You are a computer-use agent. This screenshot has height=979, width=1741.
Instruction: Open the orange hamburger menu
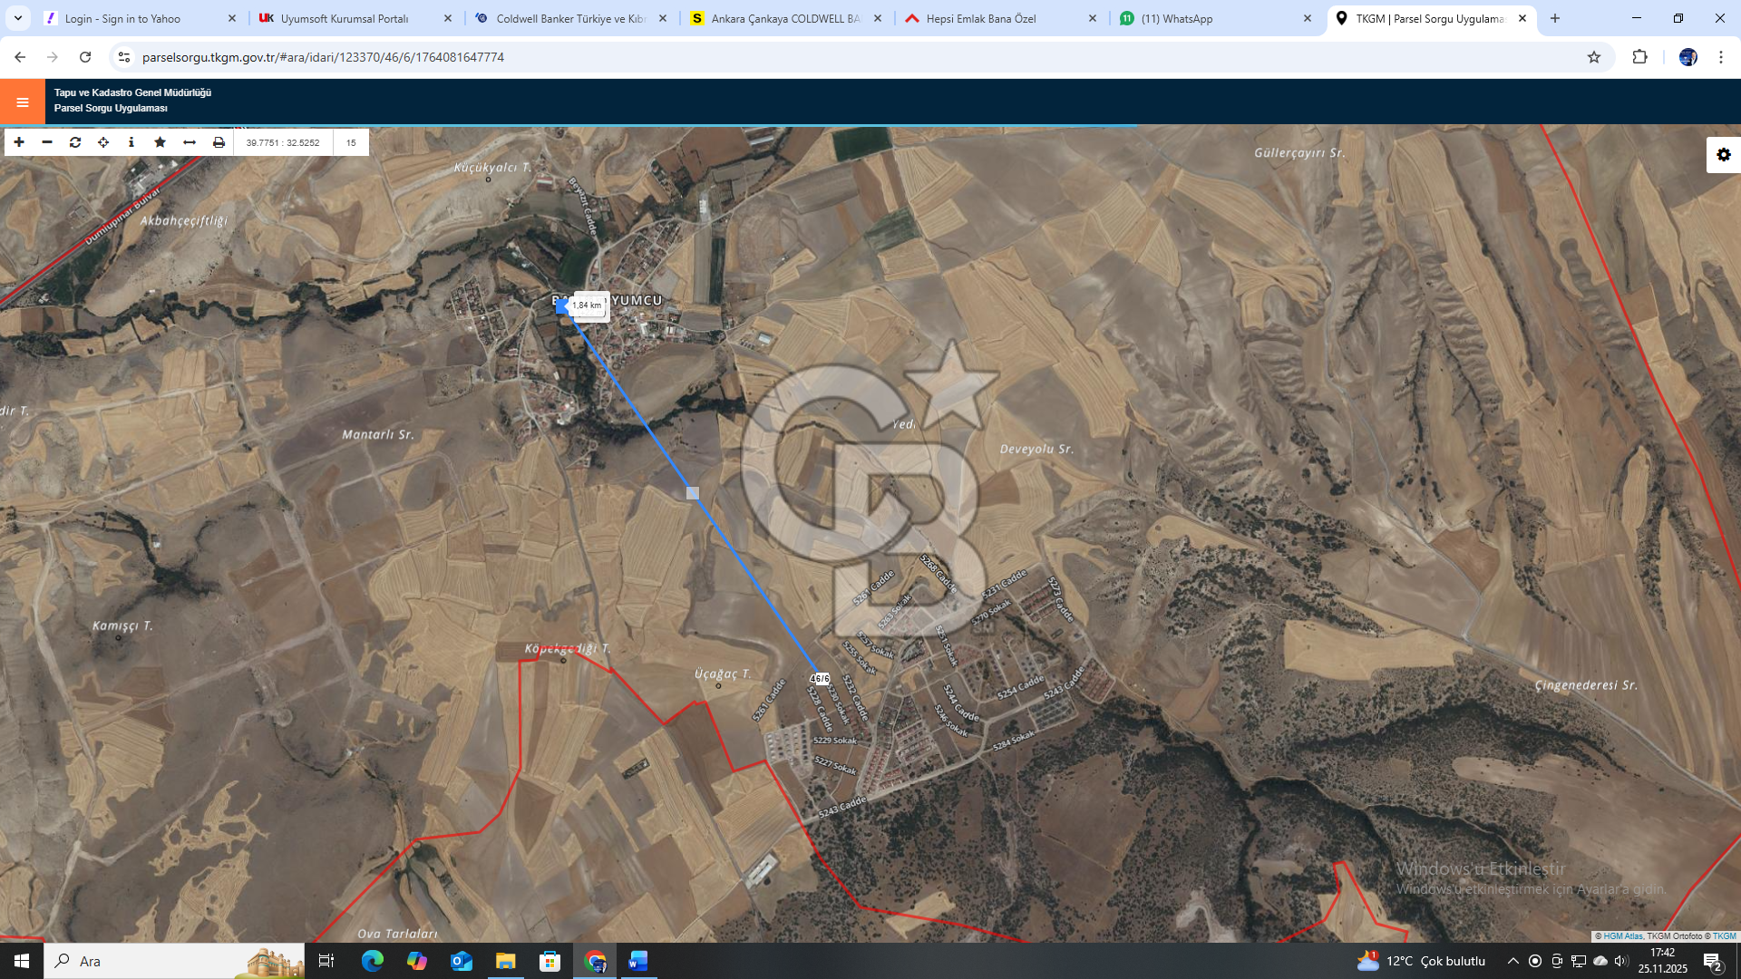coord(23,102)
